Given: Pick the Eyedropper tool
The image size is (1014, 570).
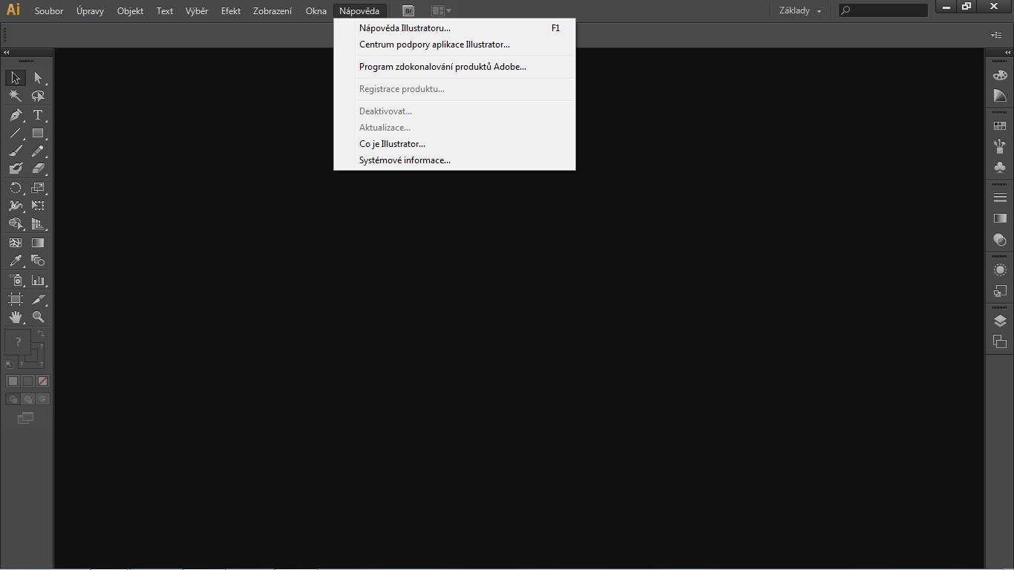Looking at the screenshot, I should 16,261.
